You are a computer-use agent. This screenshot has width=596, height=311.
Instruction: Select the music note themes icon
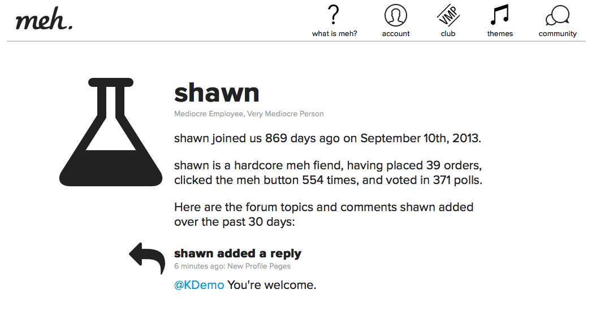point(500,15)
